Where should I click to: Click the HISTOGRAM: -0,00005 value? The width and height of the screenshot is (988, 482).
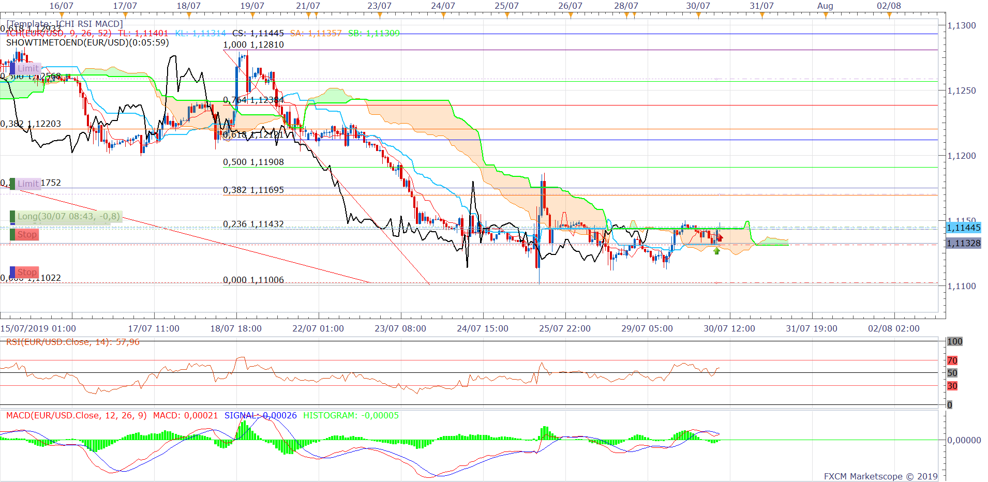[x=351, y=415]
